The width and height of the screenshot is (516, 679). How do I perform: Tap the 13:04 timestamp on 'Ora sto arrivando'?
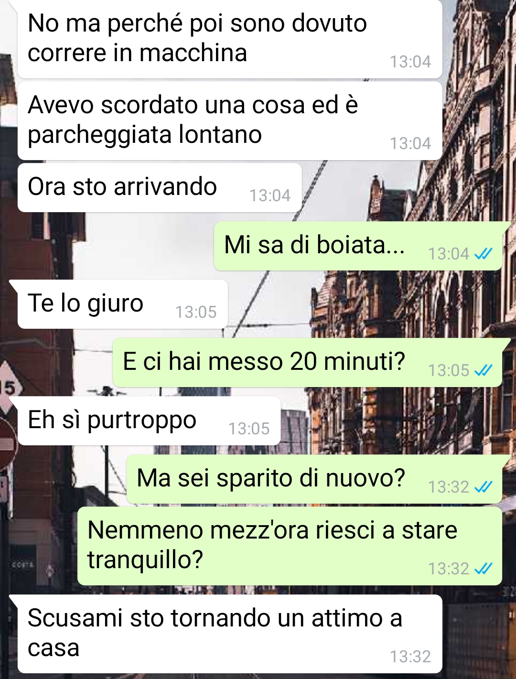(270, 195)
